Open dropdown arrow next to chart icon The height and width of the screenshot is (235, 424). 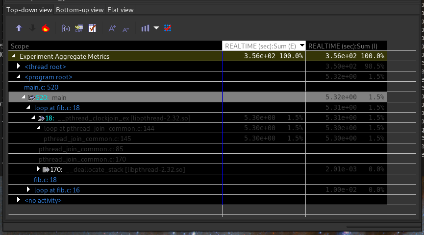pos(156,28)
